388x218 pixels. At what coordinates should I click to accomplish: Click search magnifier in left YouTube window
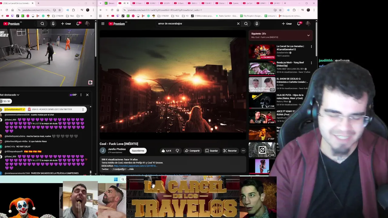pyautogui.click(x=42, y=24)
